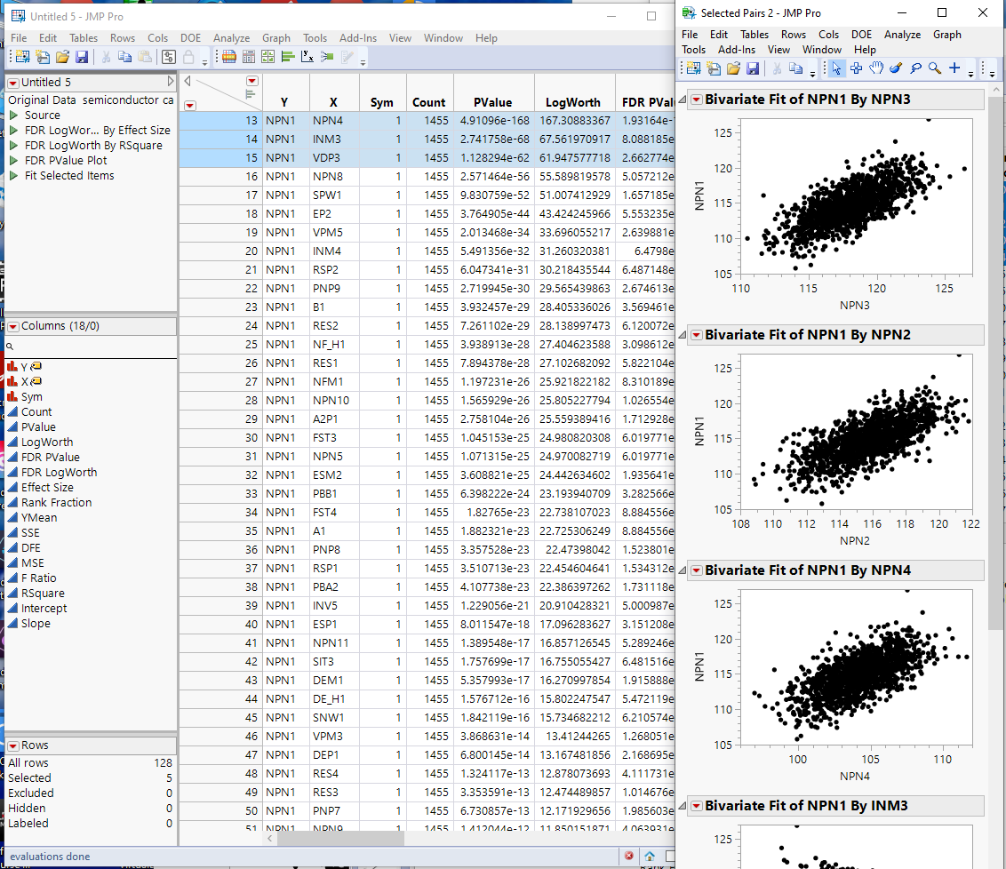Open the Graph menu in Selected Pairs window
Viewport: 1006px width, 869px height.
(x=946, y=35)
